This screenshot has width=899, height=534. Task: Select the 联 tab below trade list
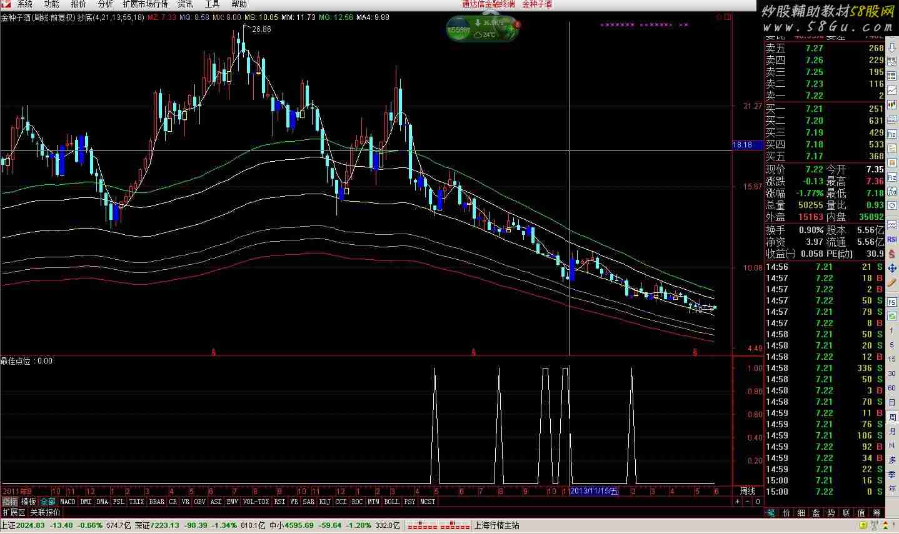[846, 513]
